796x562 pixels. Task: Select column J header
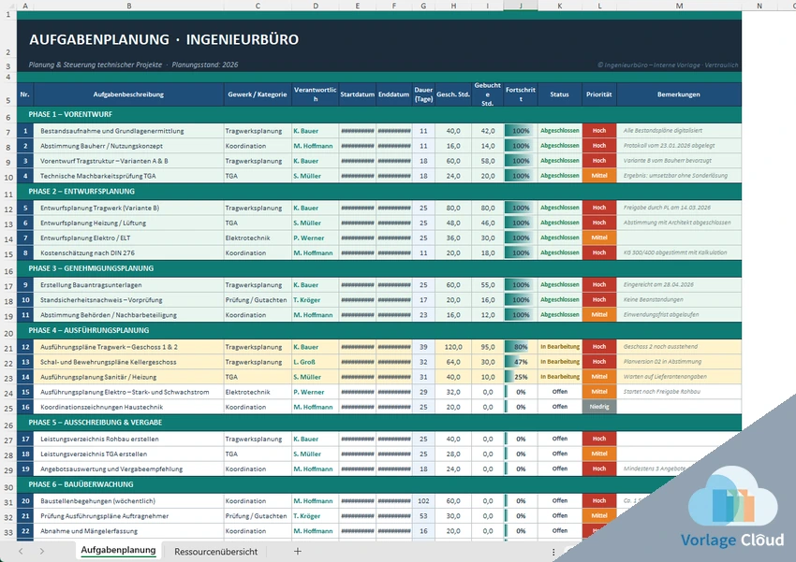click(521, 6)
